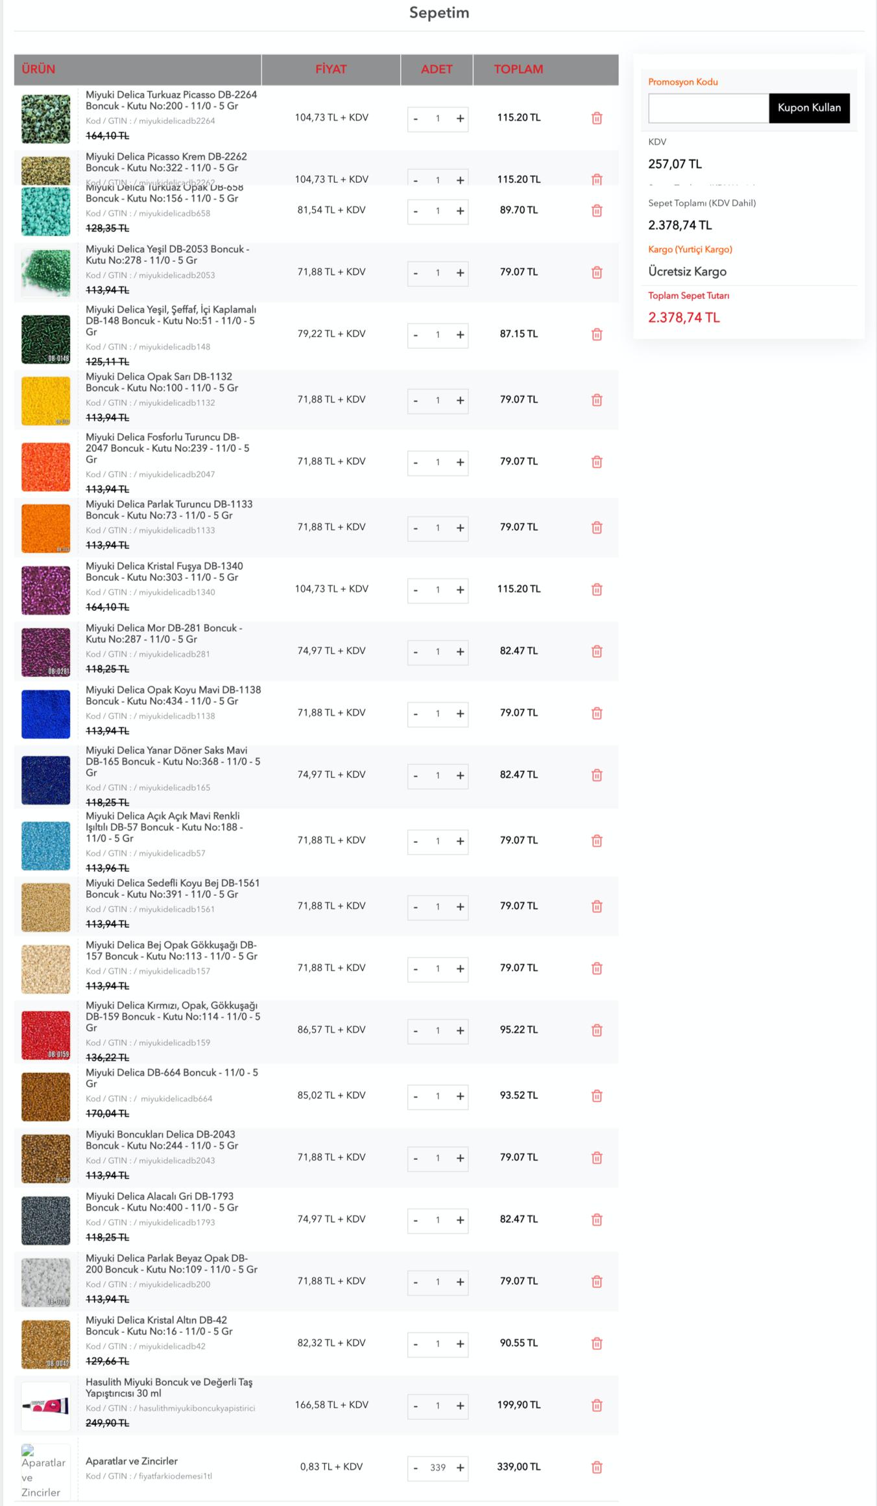Viewport: 877px width, 1506px height.
Task: Increase quantity of Turkuaz Opak DB-658
Action: pyautogui.click(x=460, y=211)
